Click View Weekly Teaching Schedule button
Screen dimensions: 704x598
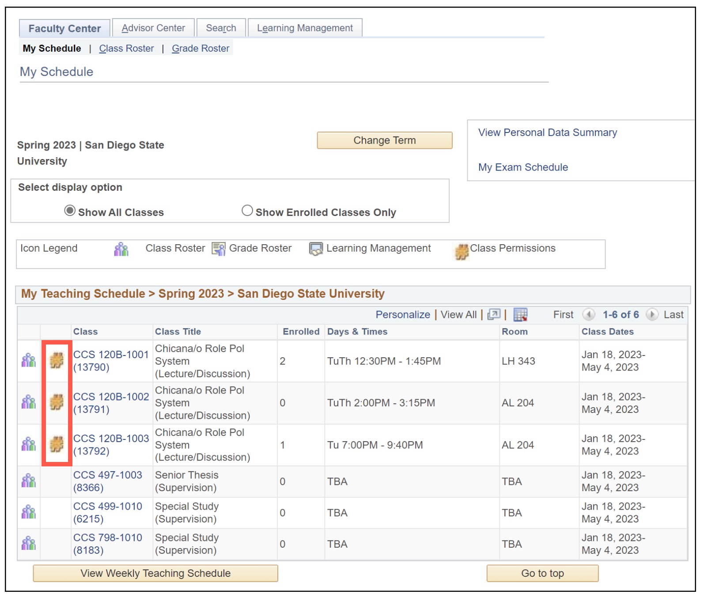155,573
